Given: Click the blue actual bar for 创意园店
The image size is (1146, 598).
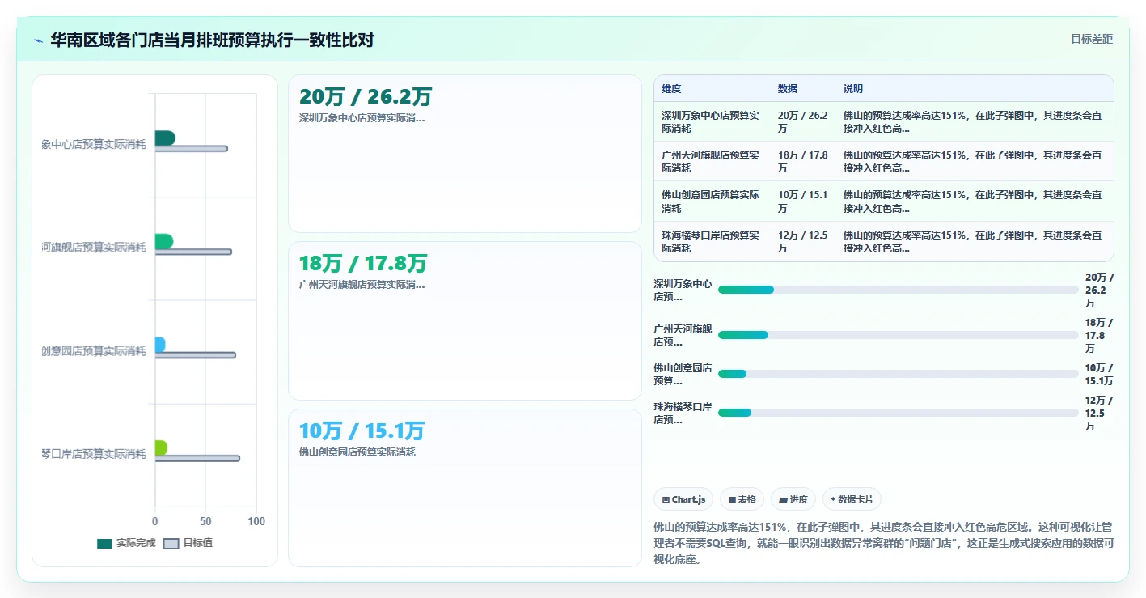Looking at the screenshot, I should (160, 345).
